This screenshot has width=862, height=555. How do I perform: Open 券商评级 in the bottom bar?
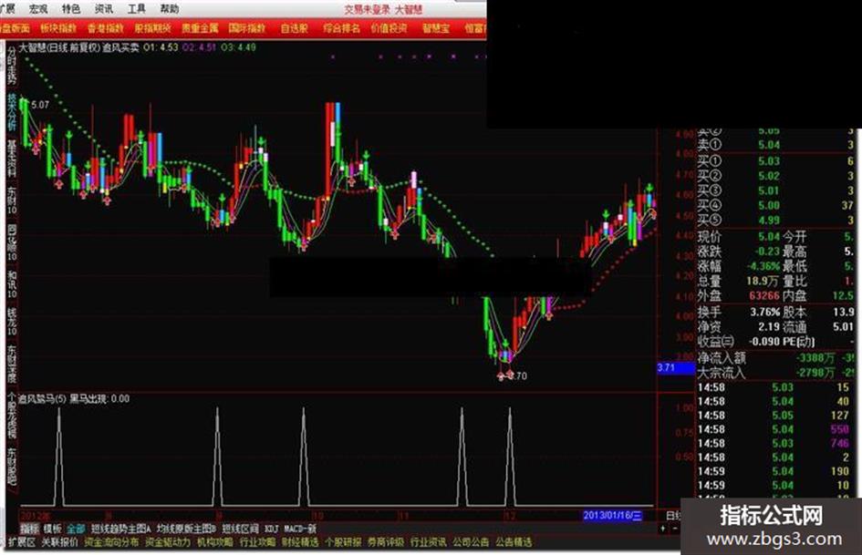pos(385,542)
